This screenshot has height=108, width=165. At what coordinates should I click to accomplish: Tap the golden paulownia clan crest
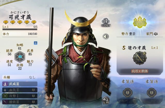[x=140, y=22]
